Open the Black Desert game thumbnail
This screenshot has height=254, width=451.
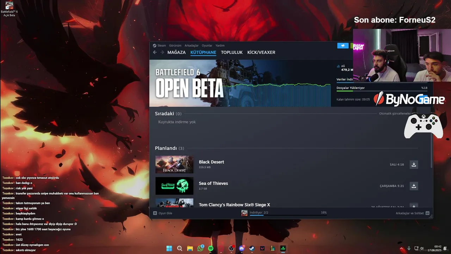pos(174,164)
